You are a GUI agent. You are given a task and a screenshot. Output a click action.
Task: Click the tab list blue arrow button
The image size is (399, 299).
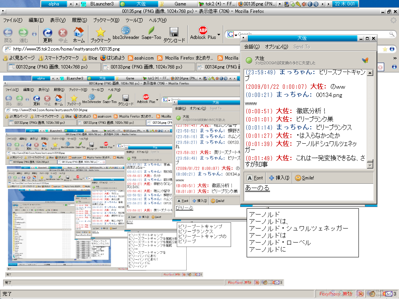pos(394,67)
